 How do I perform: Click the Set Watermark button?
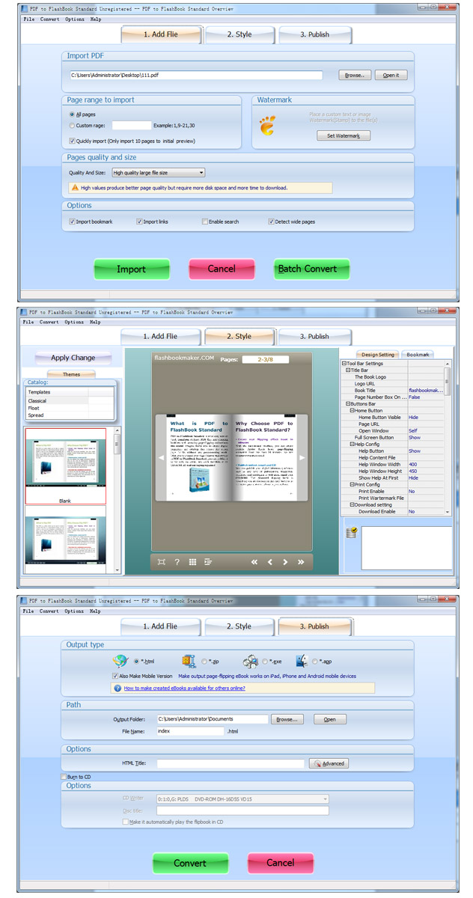[x=344, y=136]
